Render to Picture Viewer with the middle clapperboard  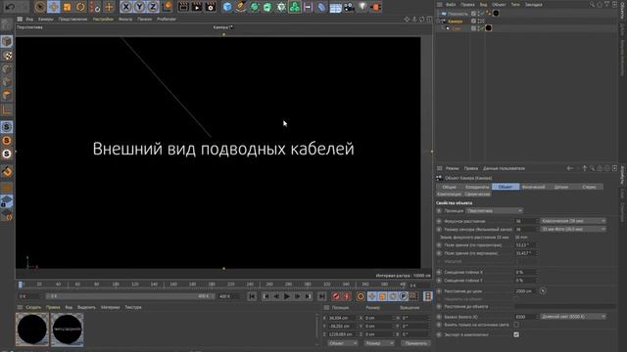coord(197,7)
